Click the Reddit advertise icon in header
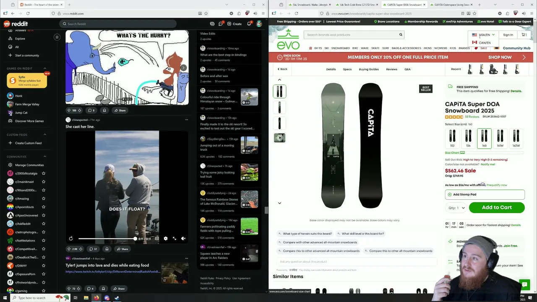Image resolution: width=537 pixels, height=302 pixels. [212, 24]
